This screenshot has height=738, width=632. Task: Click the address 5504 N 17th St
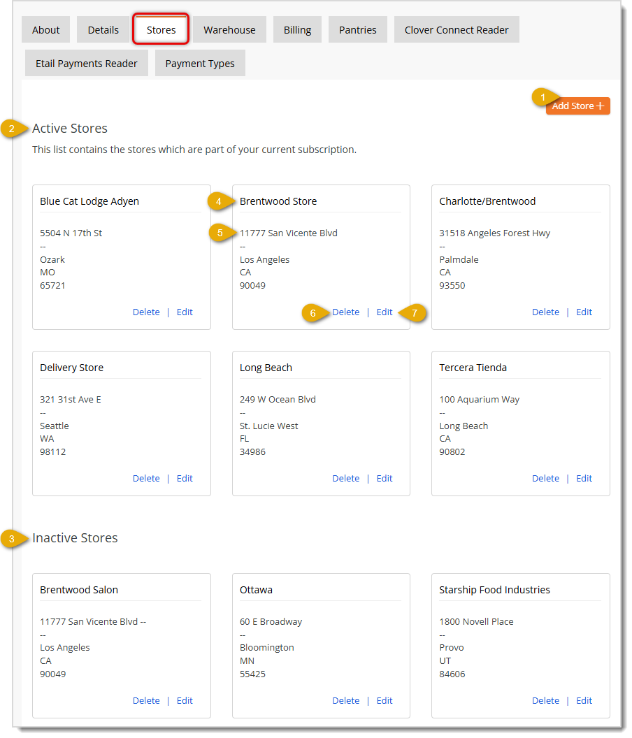71,233
